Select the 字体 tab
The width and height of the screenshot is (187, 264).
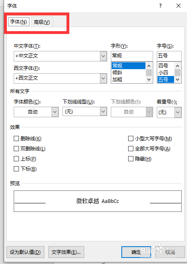[19, 21]
